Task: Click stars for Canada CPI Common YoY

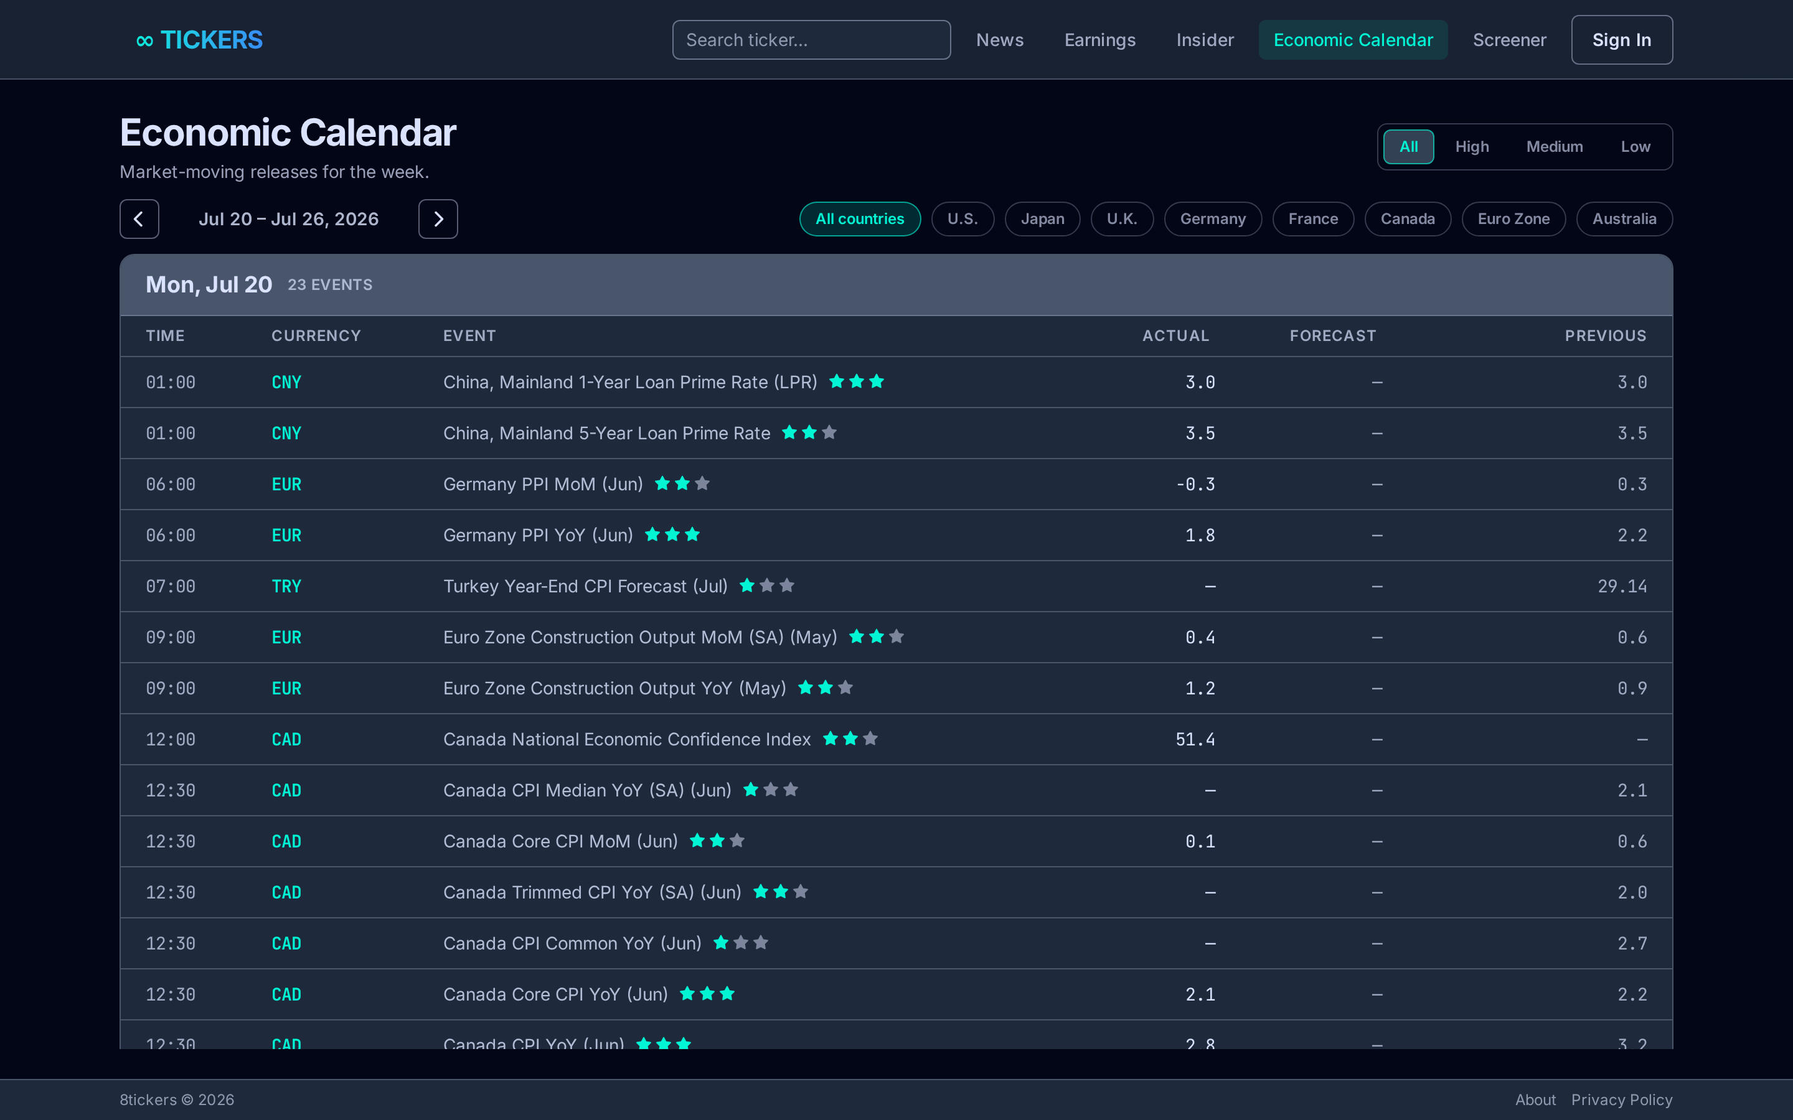Action: click(x=741, y=944)
